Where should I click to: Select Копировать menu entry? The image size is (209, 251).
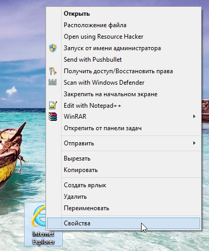point(80,170)
